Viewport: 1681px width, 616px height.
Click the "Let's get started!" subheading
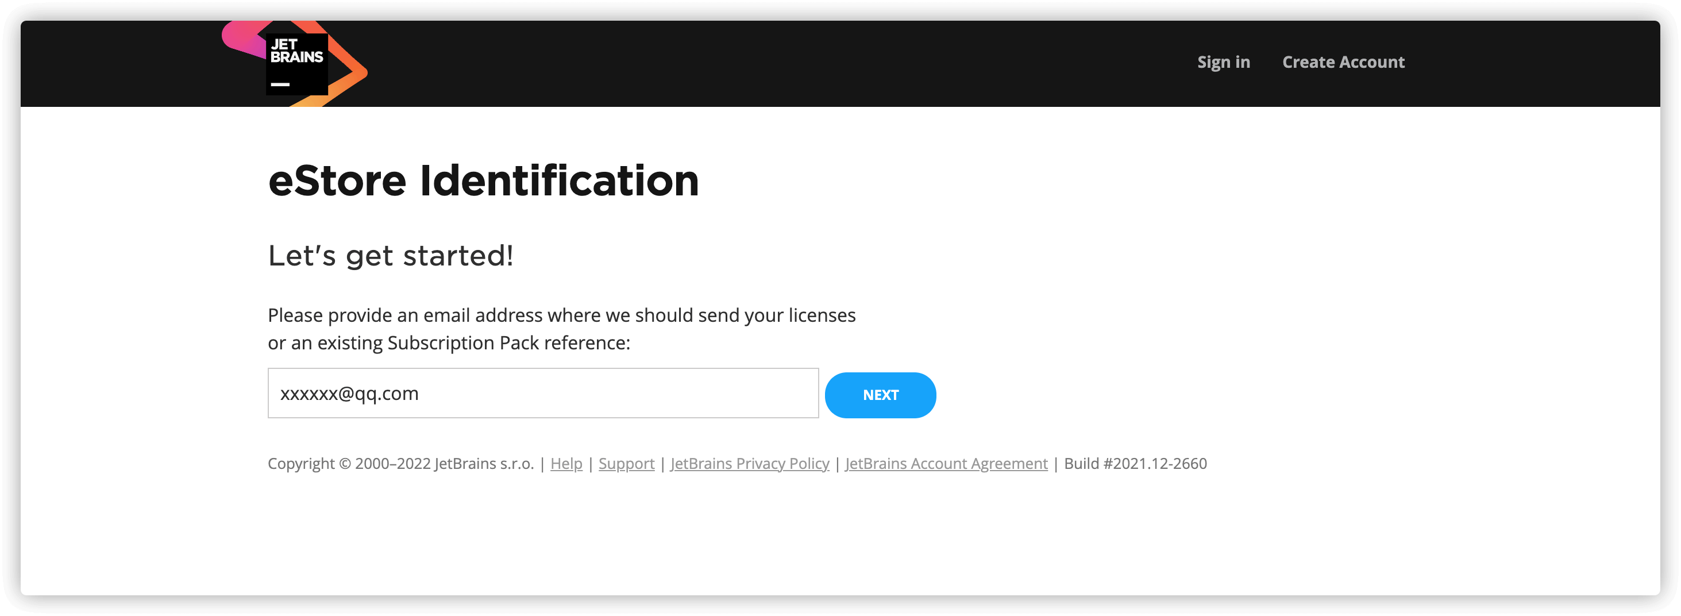coord(390,255)
